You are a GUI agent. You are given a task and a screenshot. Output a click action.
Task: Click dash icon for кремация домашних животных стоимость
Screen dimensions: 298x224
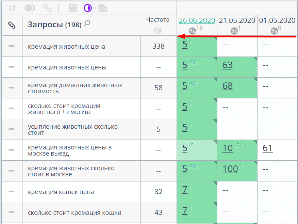click(x=12, y=87)
